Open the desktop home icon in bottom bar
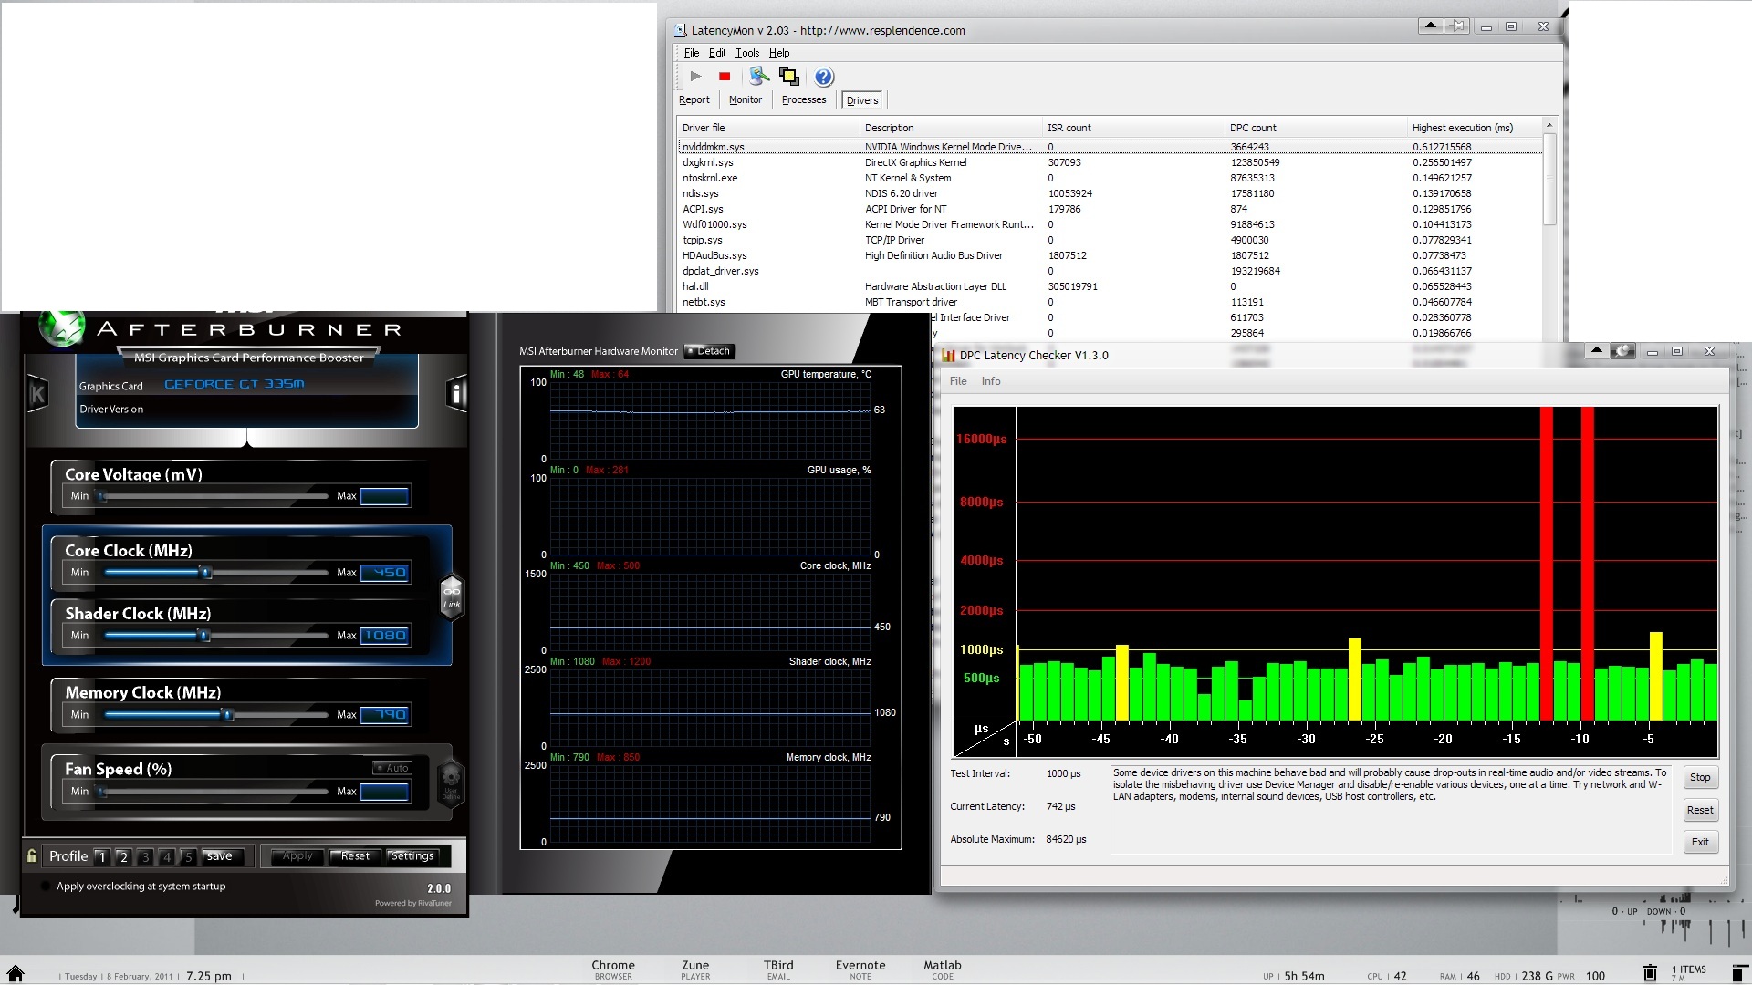 pyautogui.click(x=16, y=973)
